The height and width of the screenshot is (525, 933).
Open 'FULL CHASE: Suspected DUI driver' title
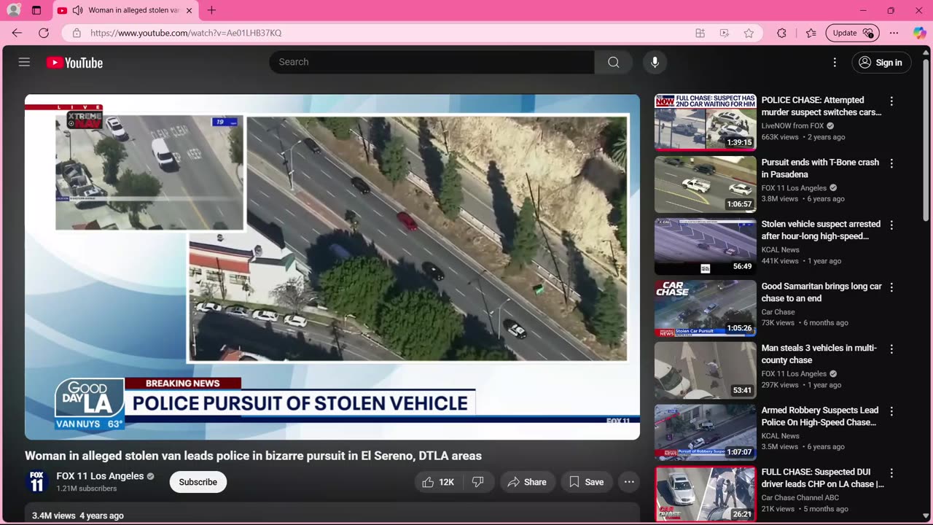tap(823, 478)
